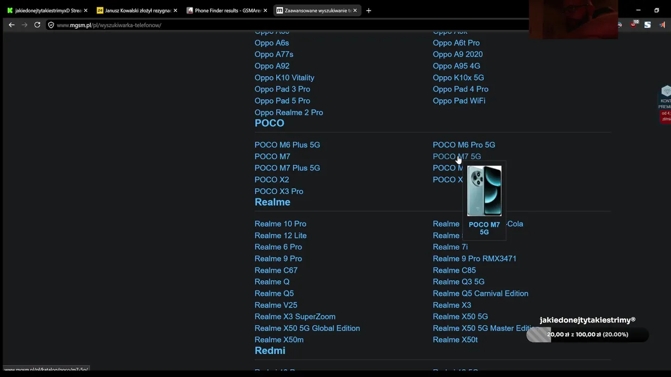Close the jakiedonejtytakiestrimyxD tab
Screen dimensions: 671x377
point(85,10)
